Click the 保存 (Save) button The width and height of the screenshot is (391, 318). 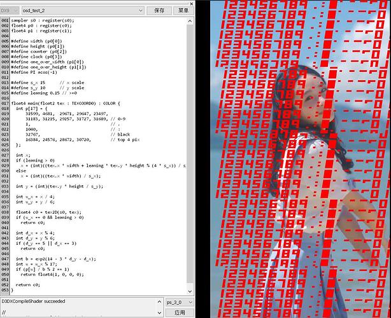click(160, 11)
